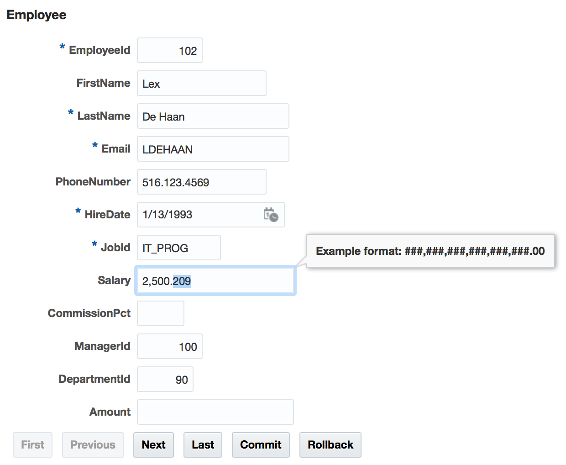Viewport: 566px width, 465px height.
Task: Click the Example format tooltip
Action: pos(430,251)
